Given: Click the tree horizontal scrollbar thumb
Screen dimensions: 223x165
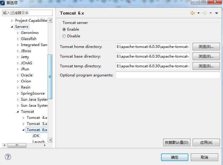Looking at the screenshot, I should pos(17,145).
